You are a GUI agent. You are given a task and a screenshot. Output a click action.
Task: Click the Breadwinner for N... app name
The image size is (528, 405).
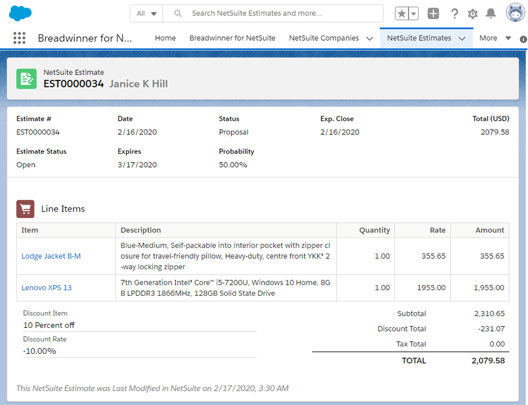pos(85,38)
